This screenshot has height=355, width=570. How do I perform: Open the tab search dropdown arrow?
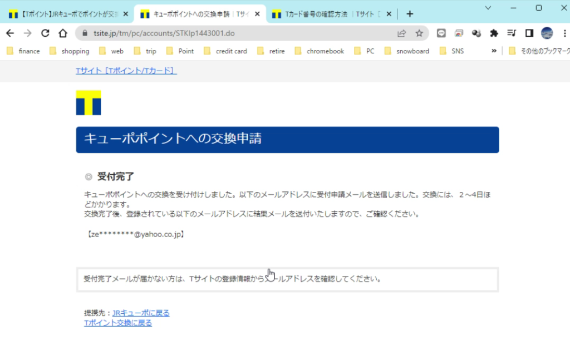488,8
